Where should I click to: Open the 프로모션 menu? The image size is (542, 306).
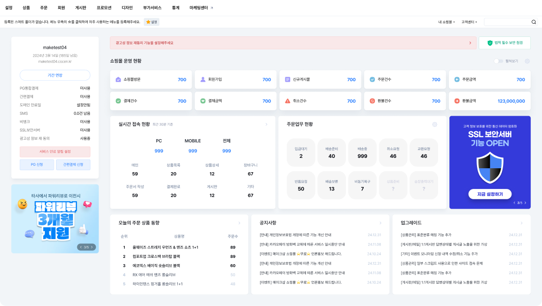(104, 8)
